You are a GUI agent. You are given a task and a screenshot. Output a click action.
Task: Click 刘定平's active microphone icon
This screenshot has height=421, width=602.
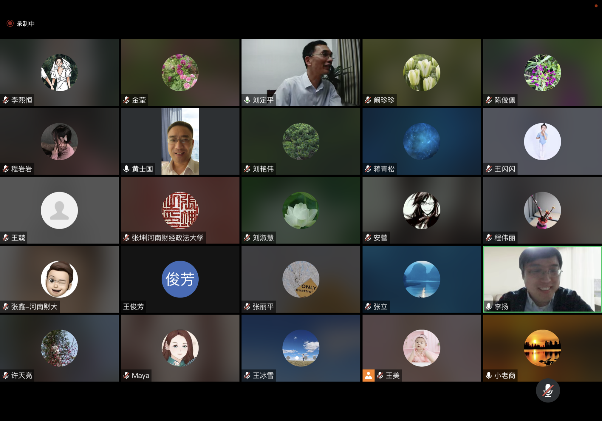247,100
